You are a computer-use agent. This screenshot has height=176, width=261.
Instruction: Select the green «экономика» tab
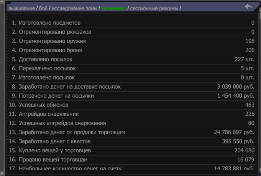tap(113, 8)
